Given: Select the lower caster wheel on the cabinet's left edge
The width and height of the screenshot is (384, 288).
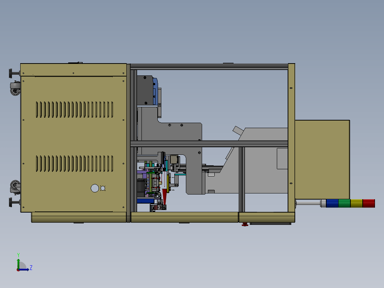Looking at the screenshot, I should click(x=15, y=187).
